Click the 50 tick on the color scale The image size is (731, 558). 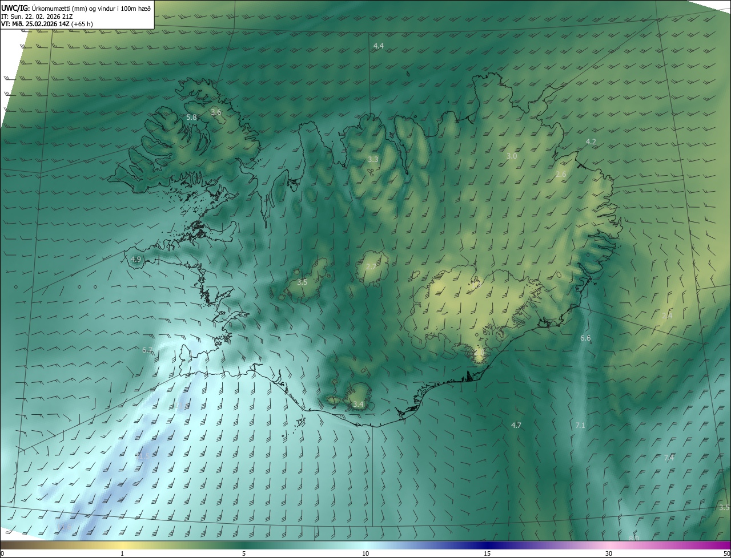726,553
